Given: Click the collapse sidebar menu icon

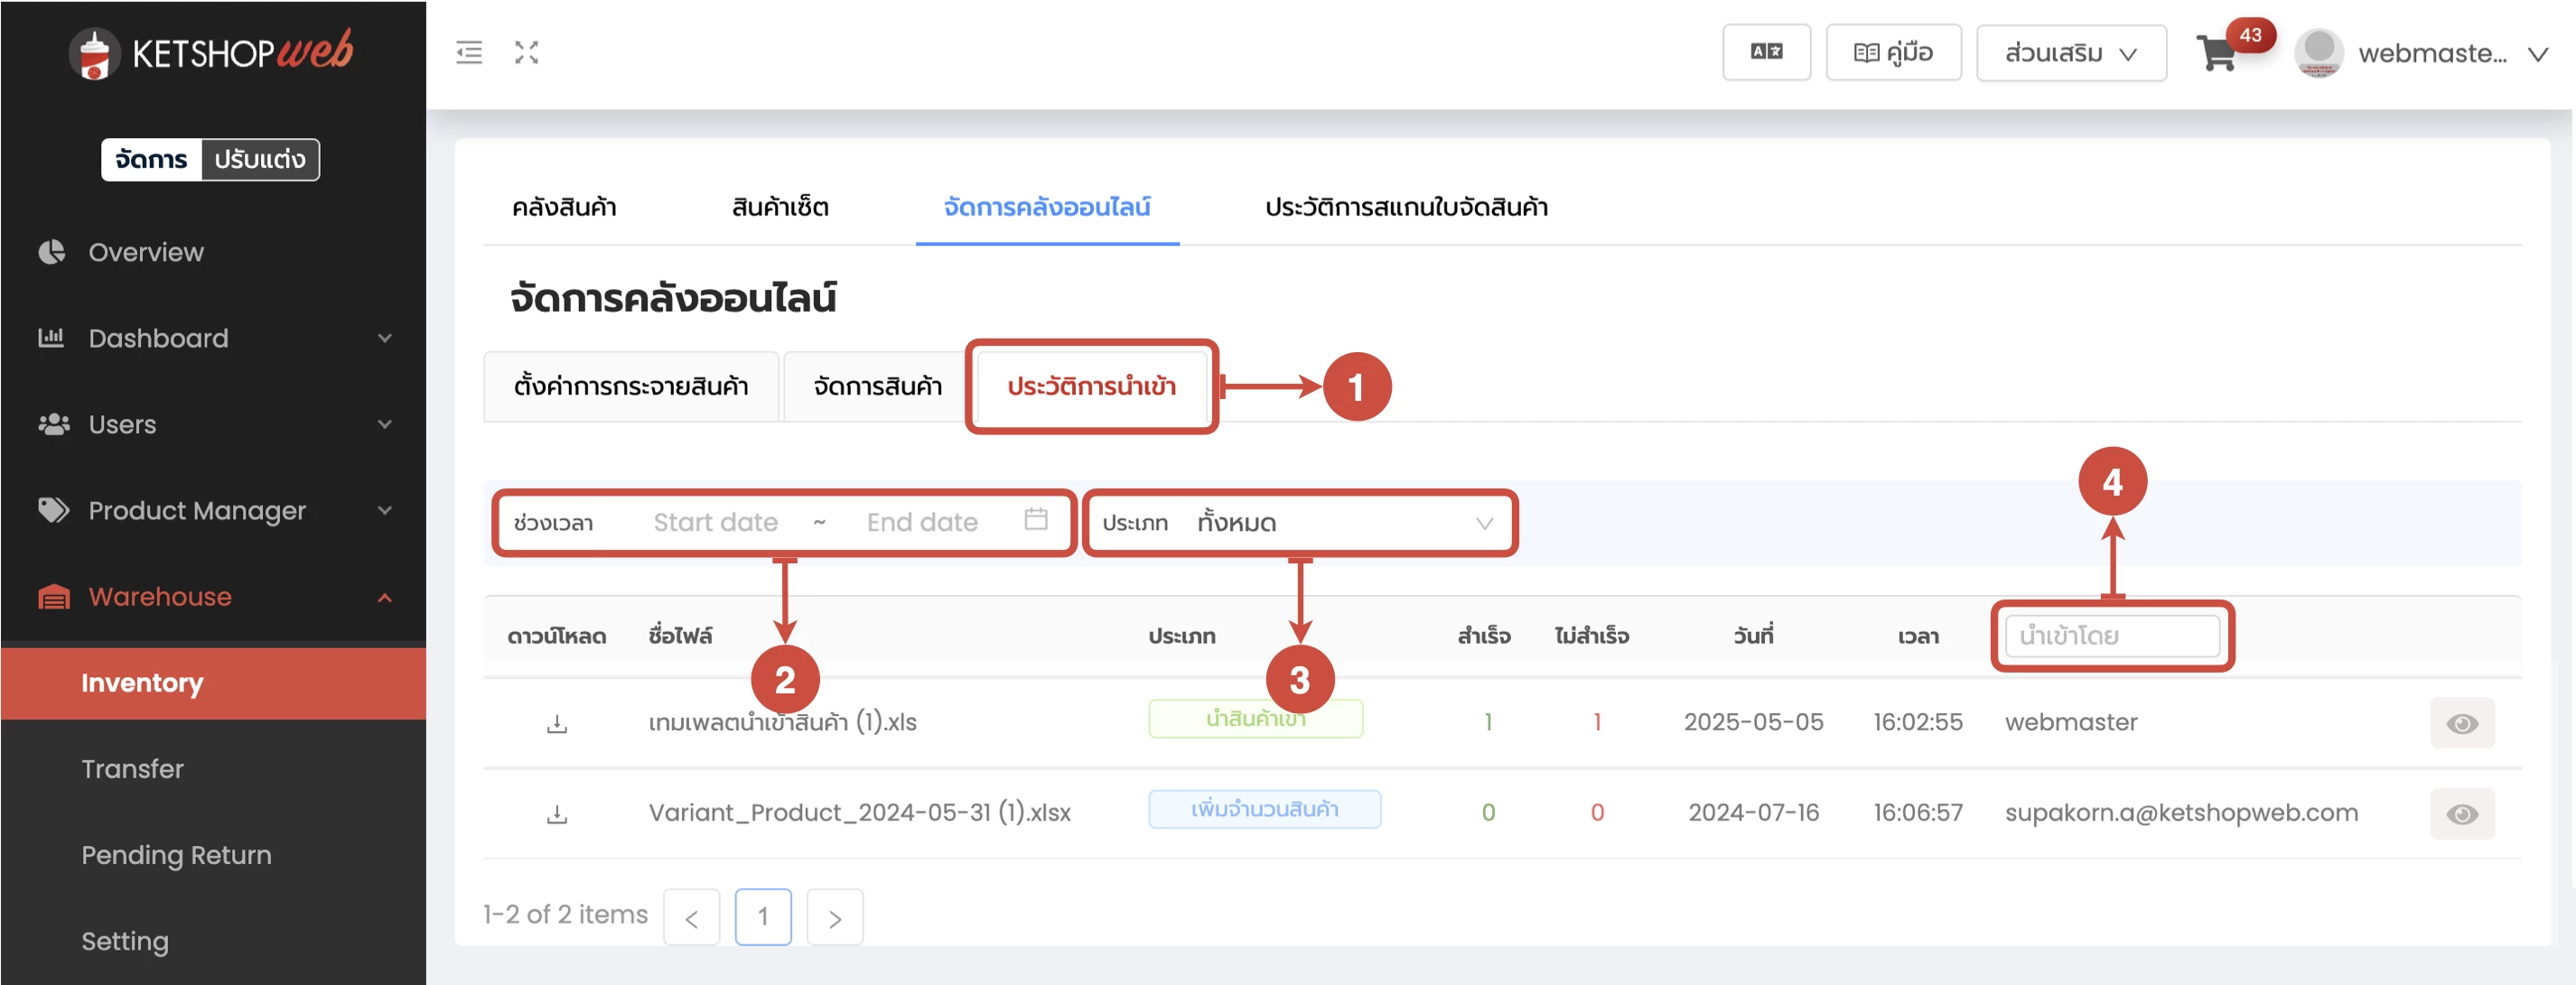Looking at the screenshot, I should tap(468, 52).
